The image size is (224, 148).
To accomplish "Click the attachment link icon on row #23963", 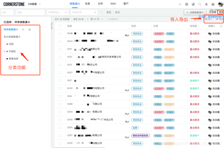I will (128, 114).
